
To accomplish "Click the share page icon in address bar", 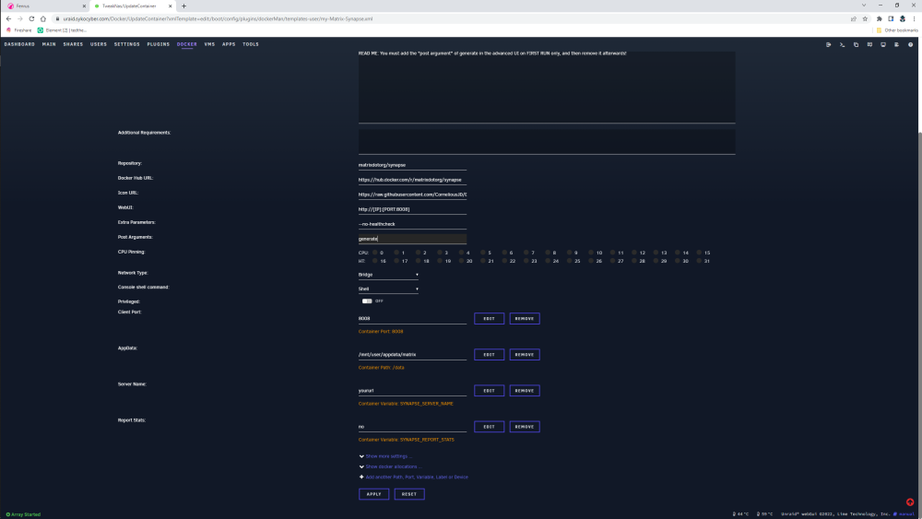I will (853, 18).
